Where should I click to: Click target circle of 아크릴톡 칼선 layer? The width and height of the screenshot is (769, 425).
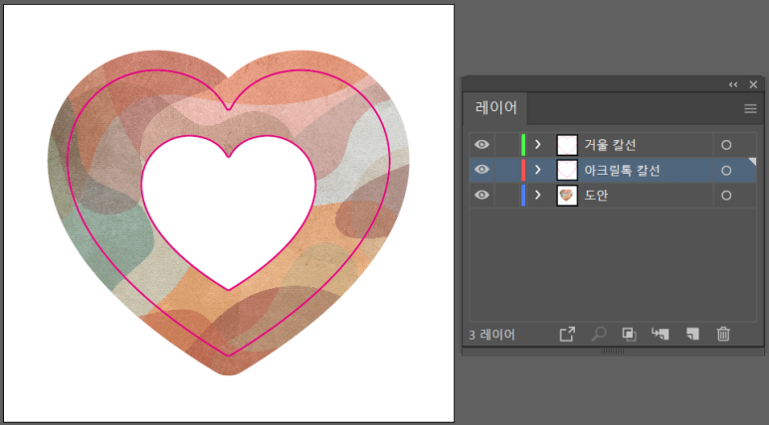tap(726, 171)
